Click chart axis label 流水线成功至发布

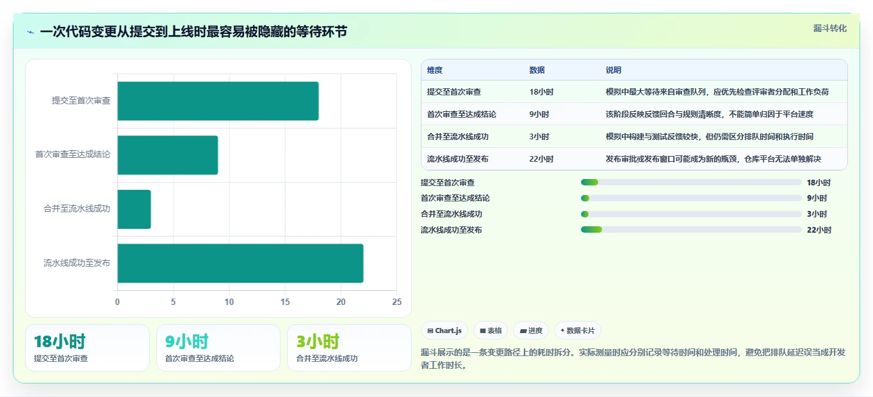[77, 263]
